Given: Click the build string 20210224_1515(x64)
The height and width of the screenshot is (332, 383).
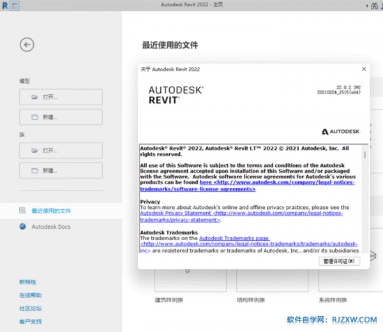Looking at the screenshot, I should 339,92.
